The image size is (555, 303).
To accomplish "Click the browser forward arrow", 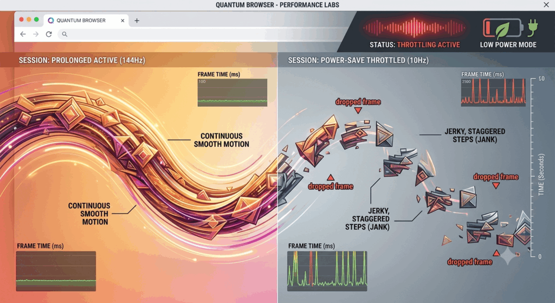I will (x=36, y=34).
